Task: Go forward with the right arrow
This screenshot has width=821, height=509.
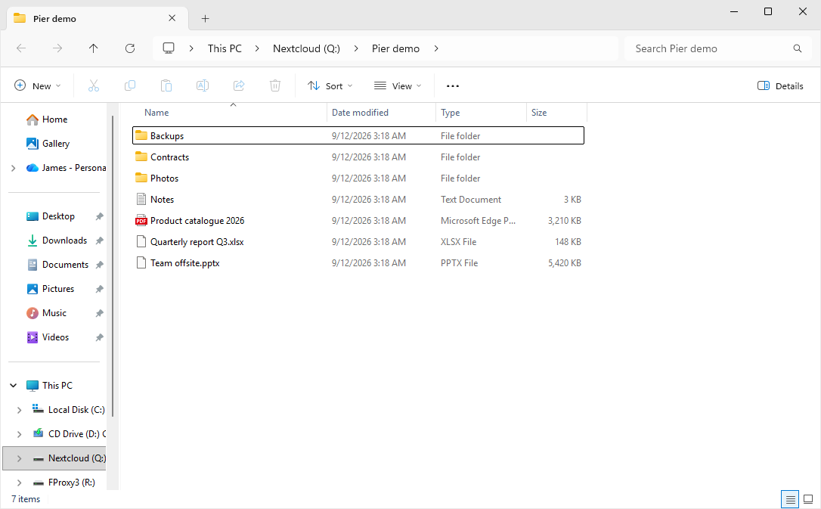Action: click(x=57, y=48)
